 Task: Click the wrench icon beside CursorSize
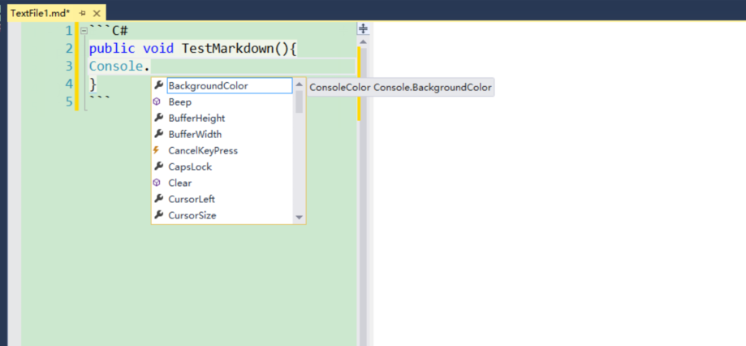click(x=159, y=215)
